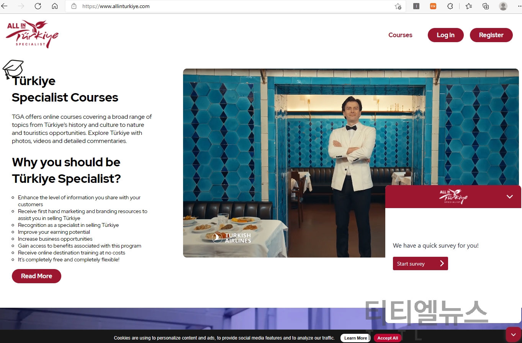Open the Collections icon

pos(486,6)
